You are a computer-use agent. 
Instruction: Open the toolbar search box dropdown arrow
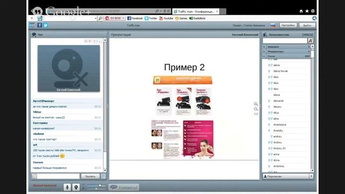pos(95,18)
